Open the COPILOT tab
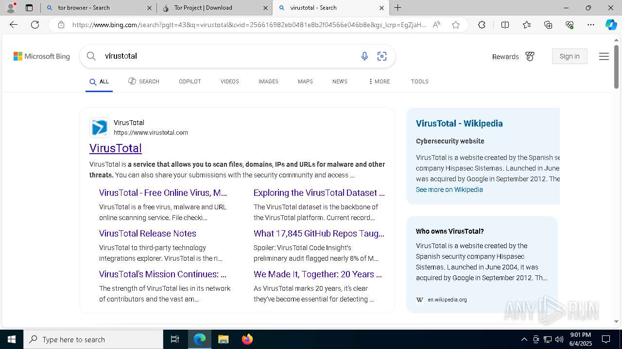The image size is (622, 349). point(190,81)
